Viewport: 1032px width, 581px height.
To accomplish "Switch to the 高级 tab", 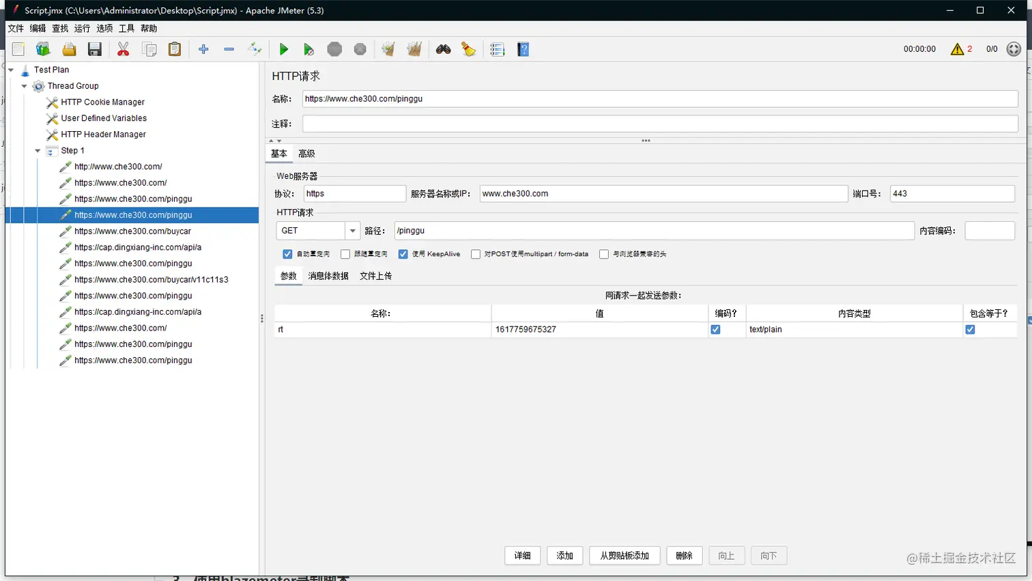I will tap(306, 154).
